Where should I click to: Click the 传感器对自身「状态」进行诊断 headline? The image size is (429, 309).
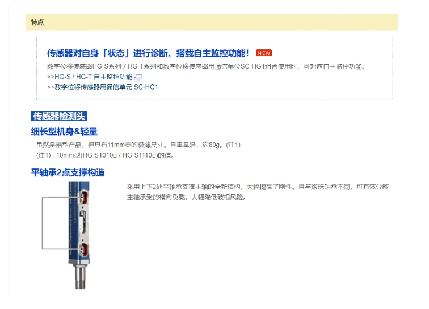[x=148, y=53]
